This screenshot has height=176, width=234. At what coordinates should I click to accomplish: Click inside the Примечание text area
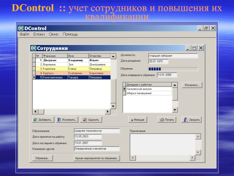[x=163, y=144]
